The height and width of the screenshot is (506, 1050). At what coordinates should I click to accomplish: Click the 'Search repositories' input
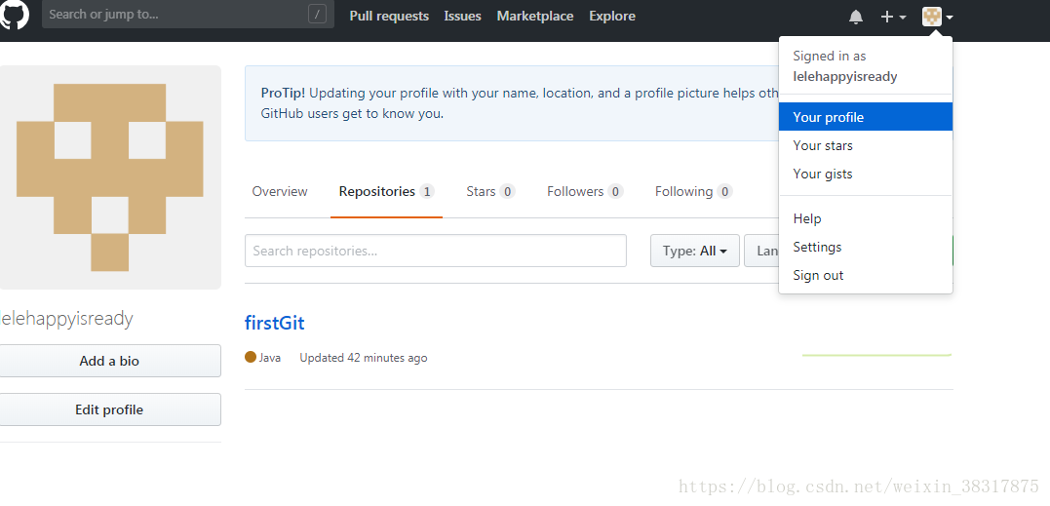[x=436, y=251]
